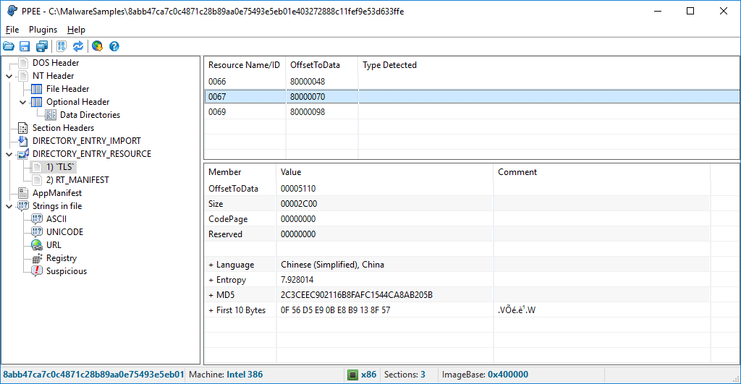Click the First 10 Bytes hex value
741x384 pixels.
pyautogui.click(x=336, y=310)
